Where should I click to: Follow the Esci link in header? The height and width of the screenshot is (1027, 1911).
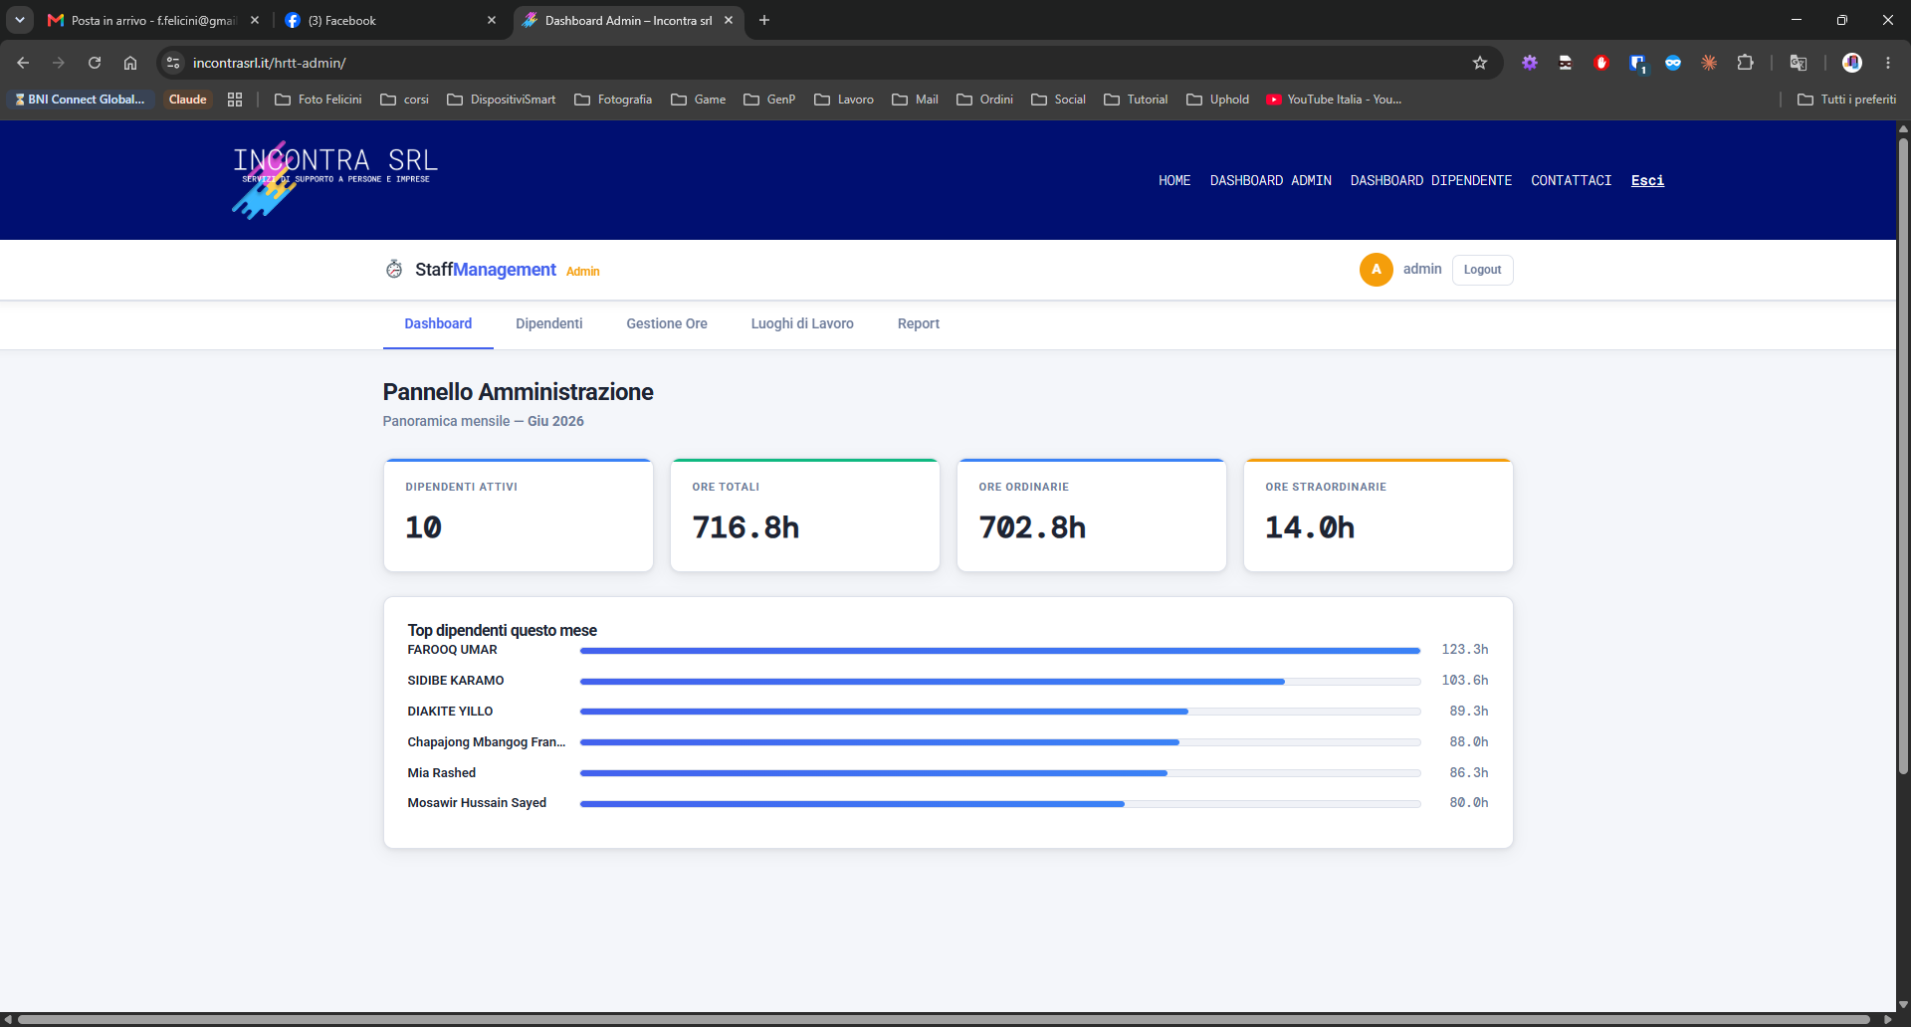pos(1647,180)
